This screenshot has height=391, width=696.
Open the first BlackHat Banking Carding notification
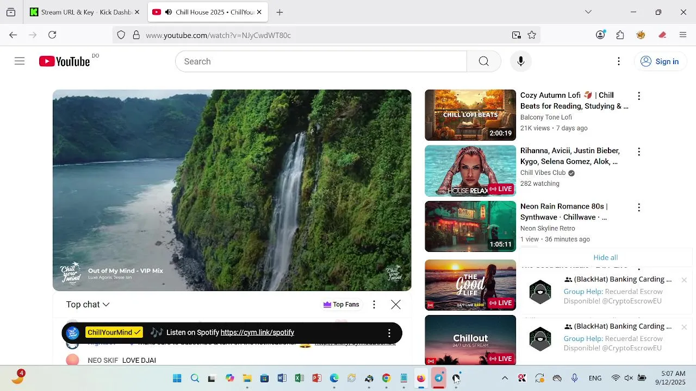point(605,291)
